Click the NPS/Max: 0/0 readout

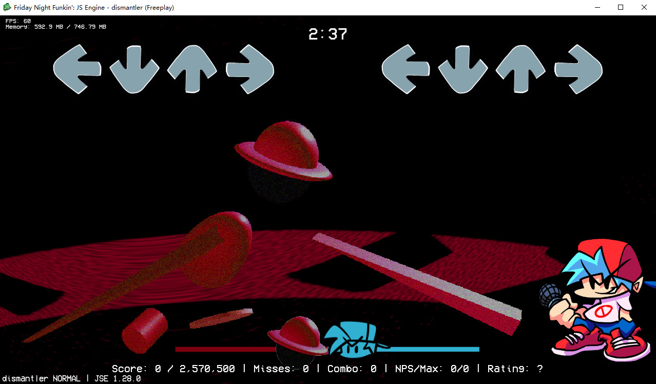pos(432,369)
